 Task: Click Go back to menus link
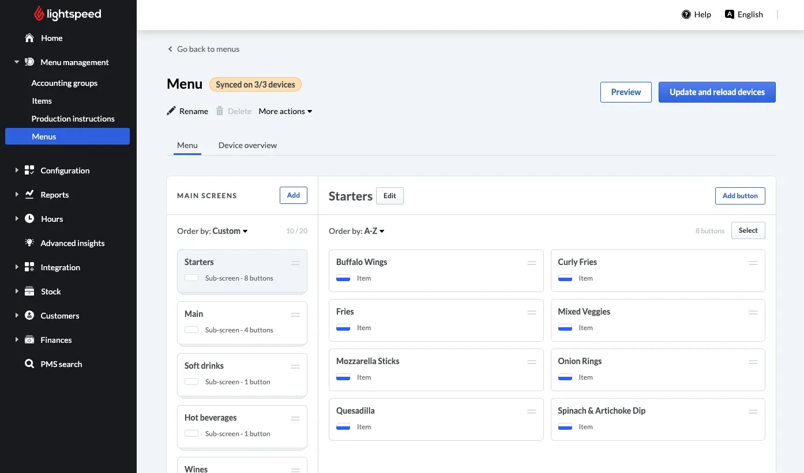click(204, 49)
